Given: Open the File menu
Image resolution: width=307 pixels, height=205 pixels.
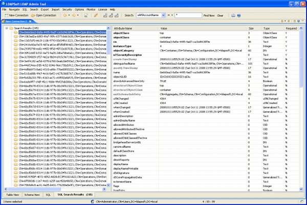Looking at the screenshot, I should pos(4,9).
